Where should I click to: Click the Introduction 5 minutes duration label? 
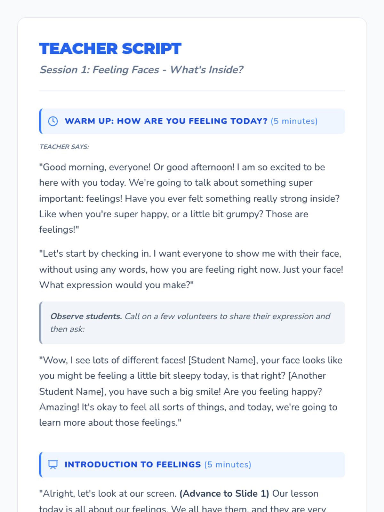[x=228, y=465]
